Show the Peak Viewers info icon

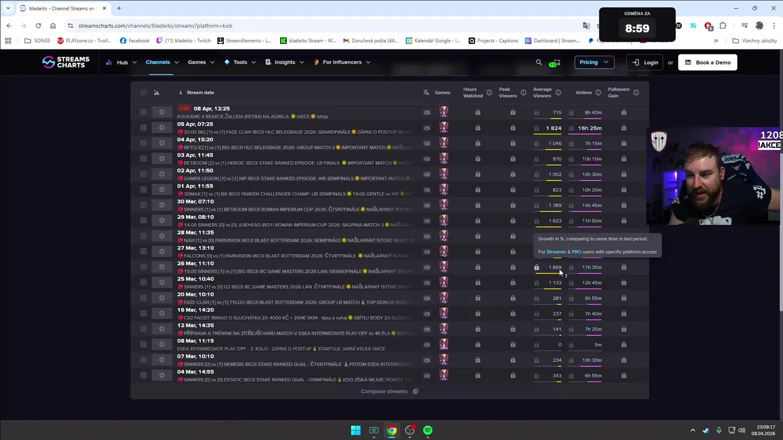[x=523, y=93]
